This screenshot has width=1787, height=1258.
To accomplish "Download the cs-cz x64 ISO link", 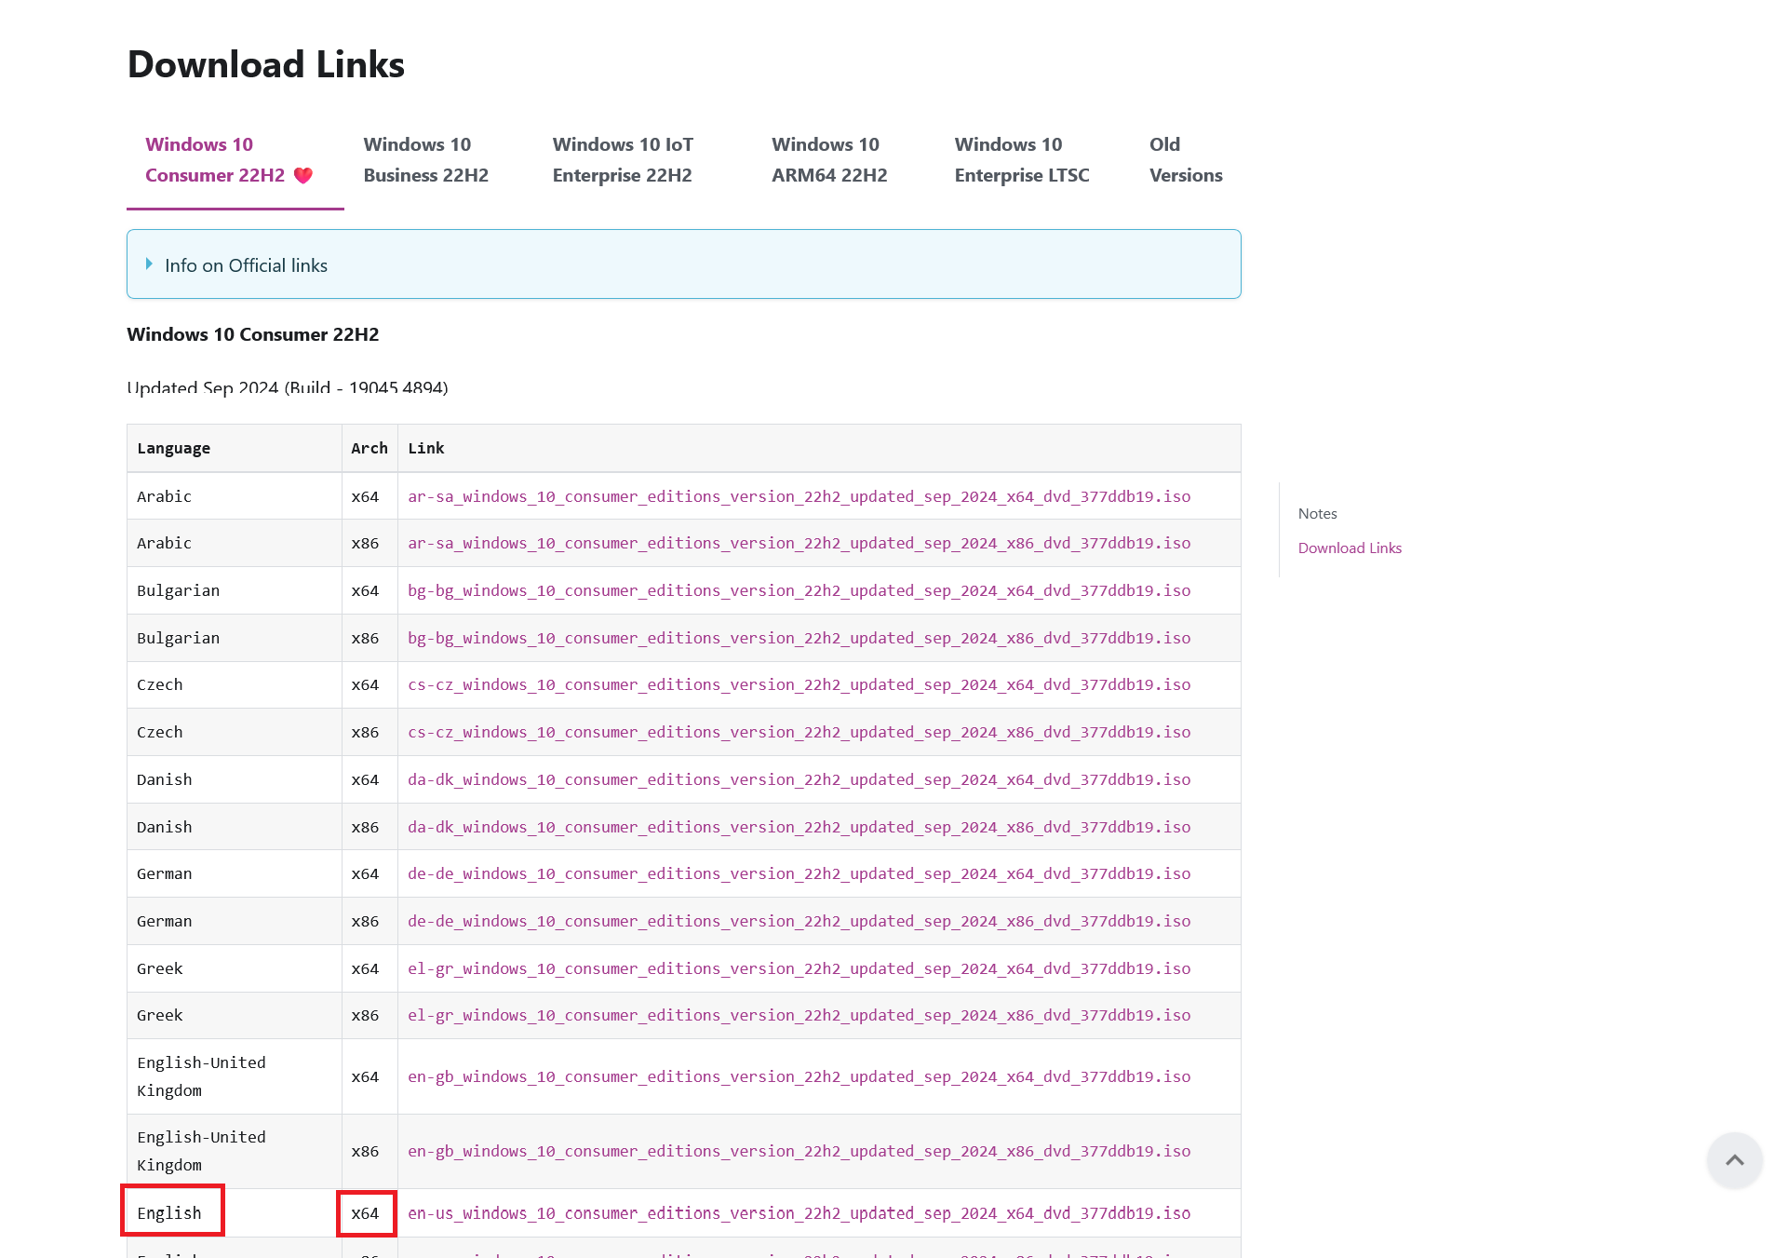I will [799, 684].
